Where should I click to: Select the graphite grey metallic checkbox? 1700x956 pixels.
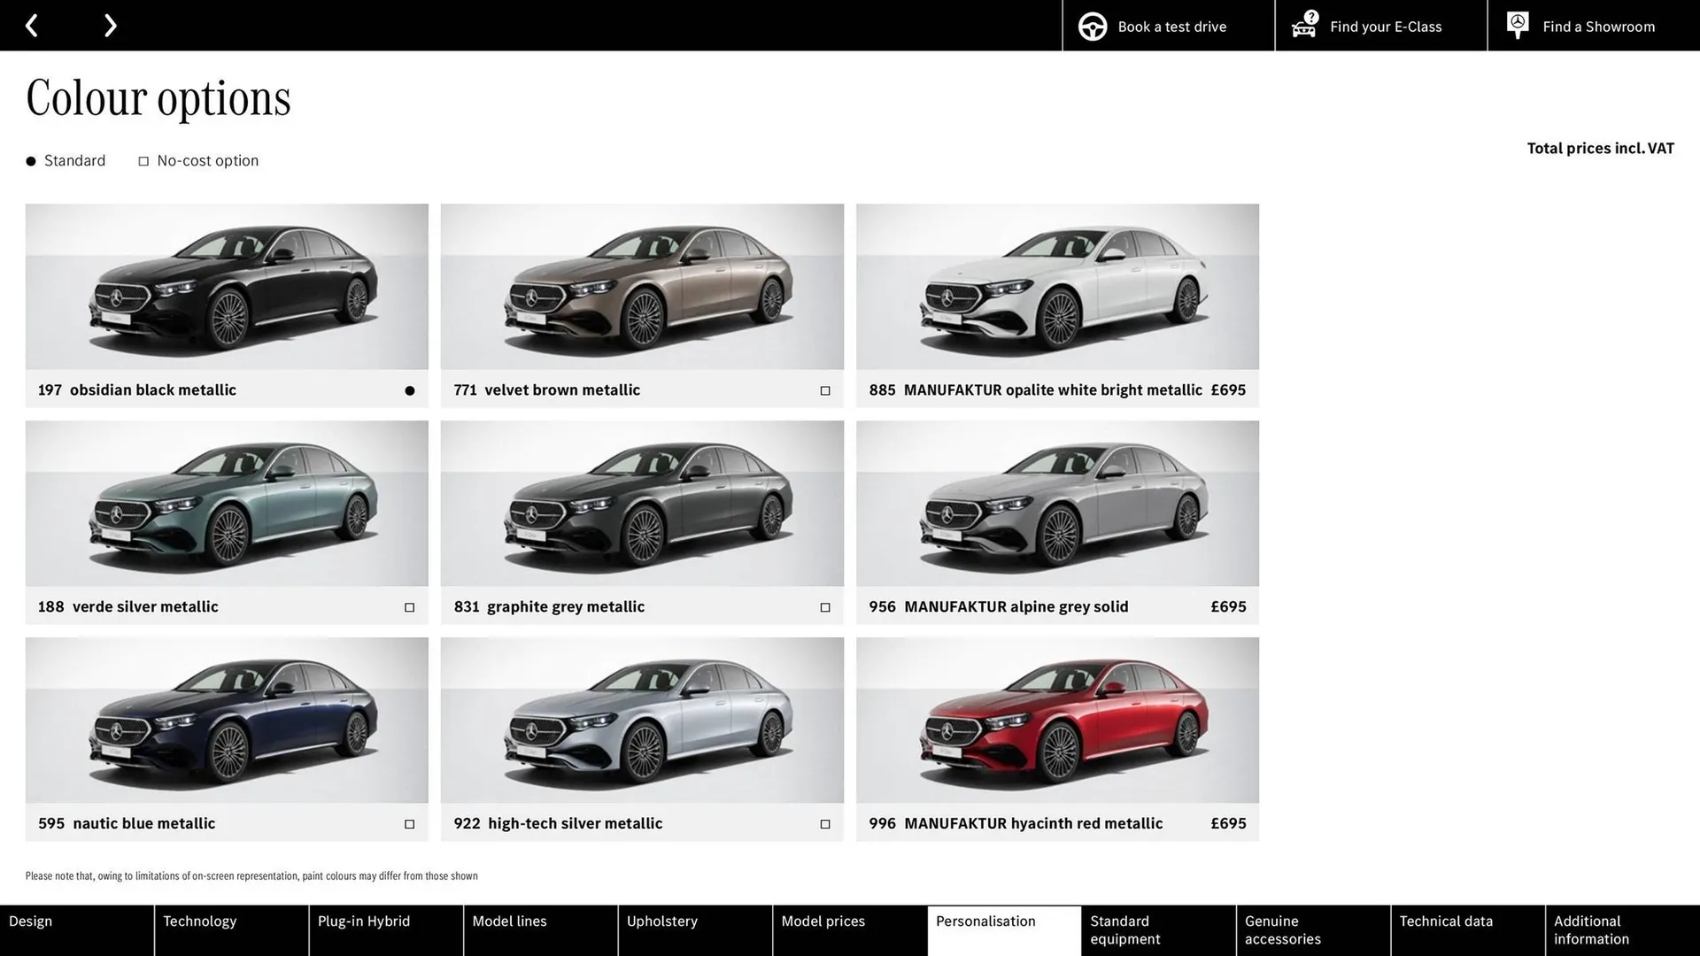(x=824, y=606)
